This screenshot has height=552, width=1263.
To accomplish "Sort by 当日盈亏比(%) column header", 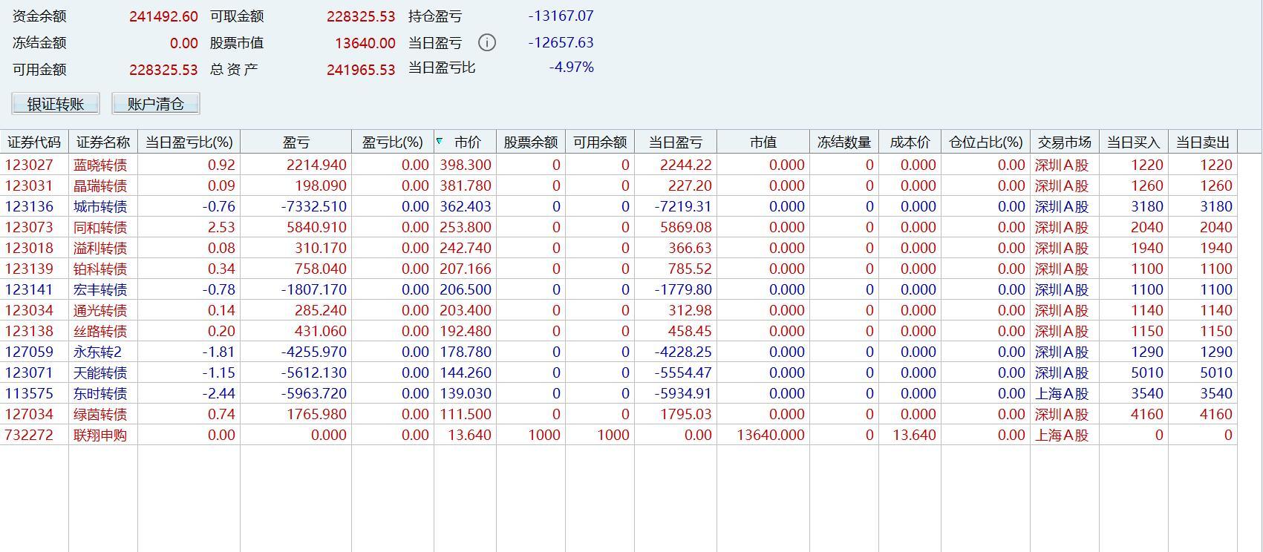I will pos(189,142).
